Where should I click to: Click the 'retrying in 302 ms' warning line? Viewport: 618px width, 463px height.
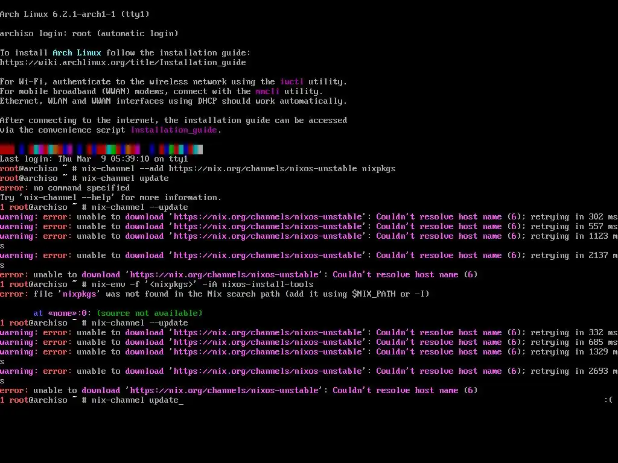309,217
